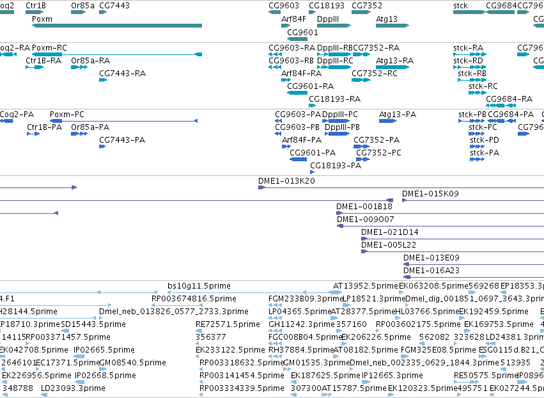The width and height of the screenshot is (544, 398).
Task: Click the DppIII-RC transcript
Action: click(334, 67)
